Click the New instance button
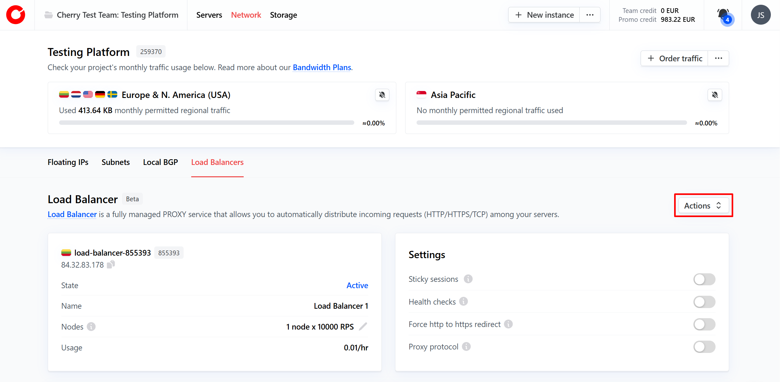Viewport: 780px width, 382px height. point(544,15)
